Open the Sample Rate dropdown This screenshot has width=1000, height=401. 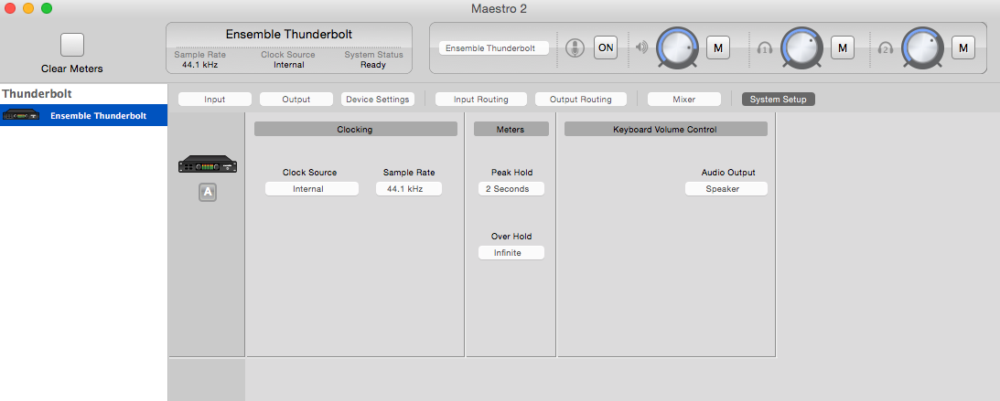(x=409, y=189)
